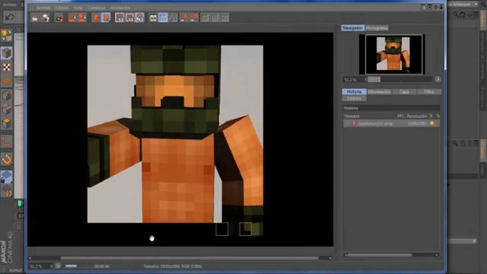Open the Edición menu
Viewport: 487px width, 274px height.
point(62,8)
